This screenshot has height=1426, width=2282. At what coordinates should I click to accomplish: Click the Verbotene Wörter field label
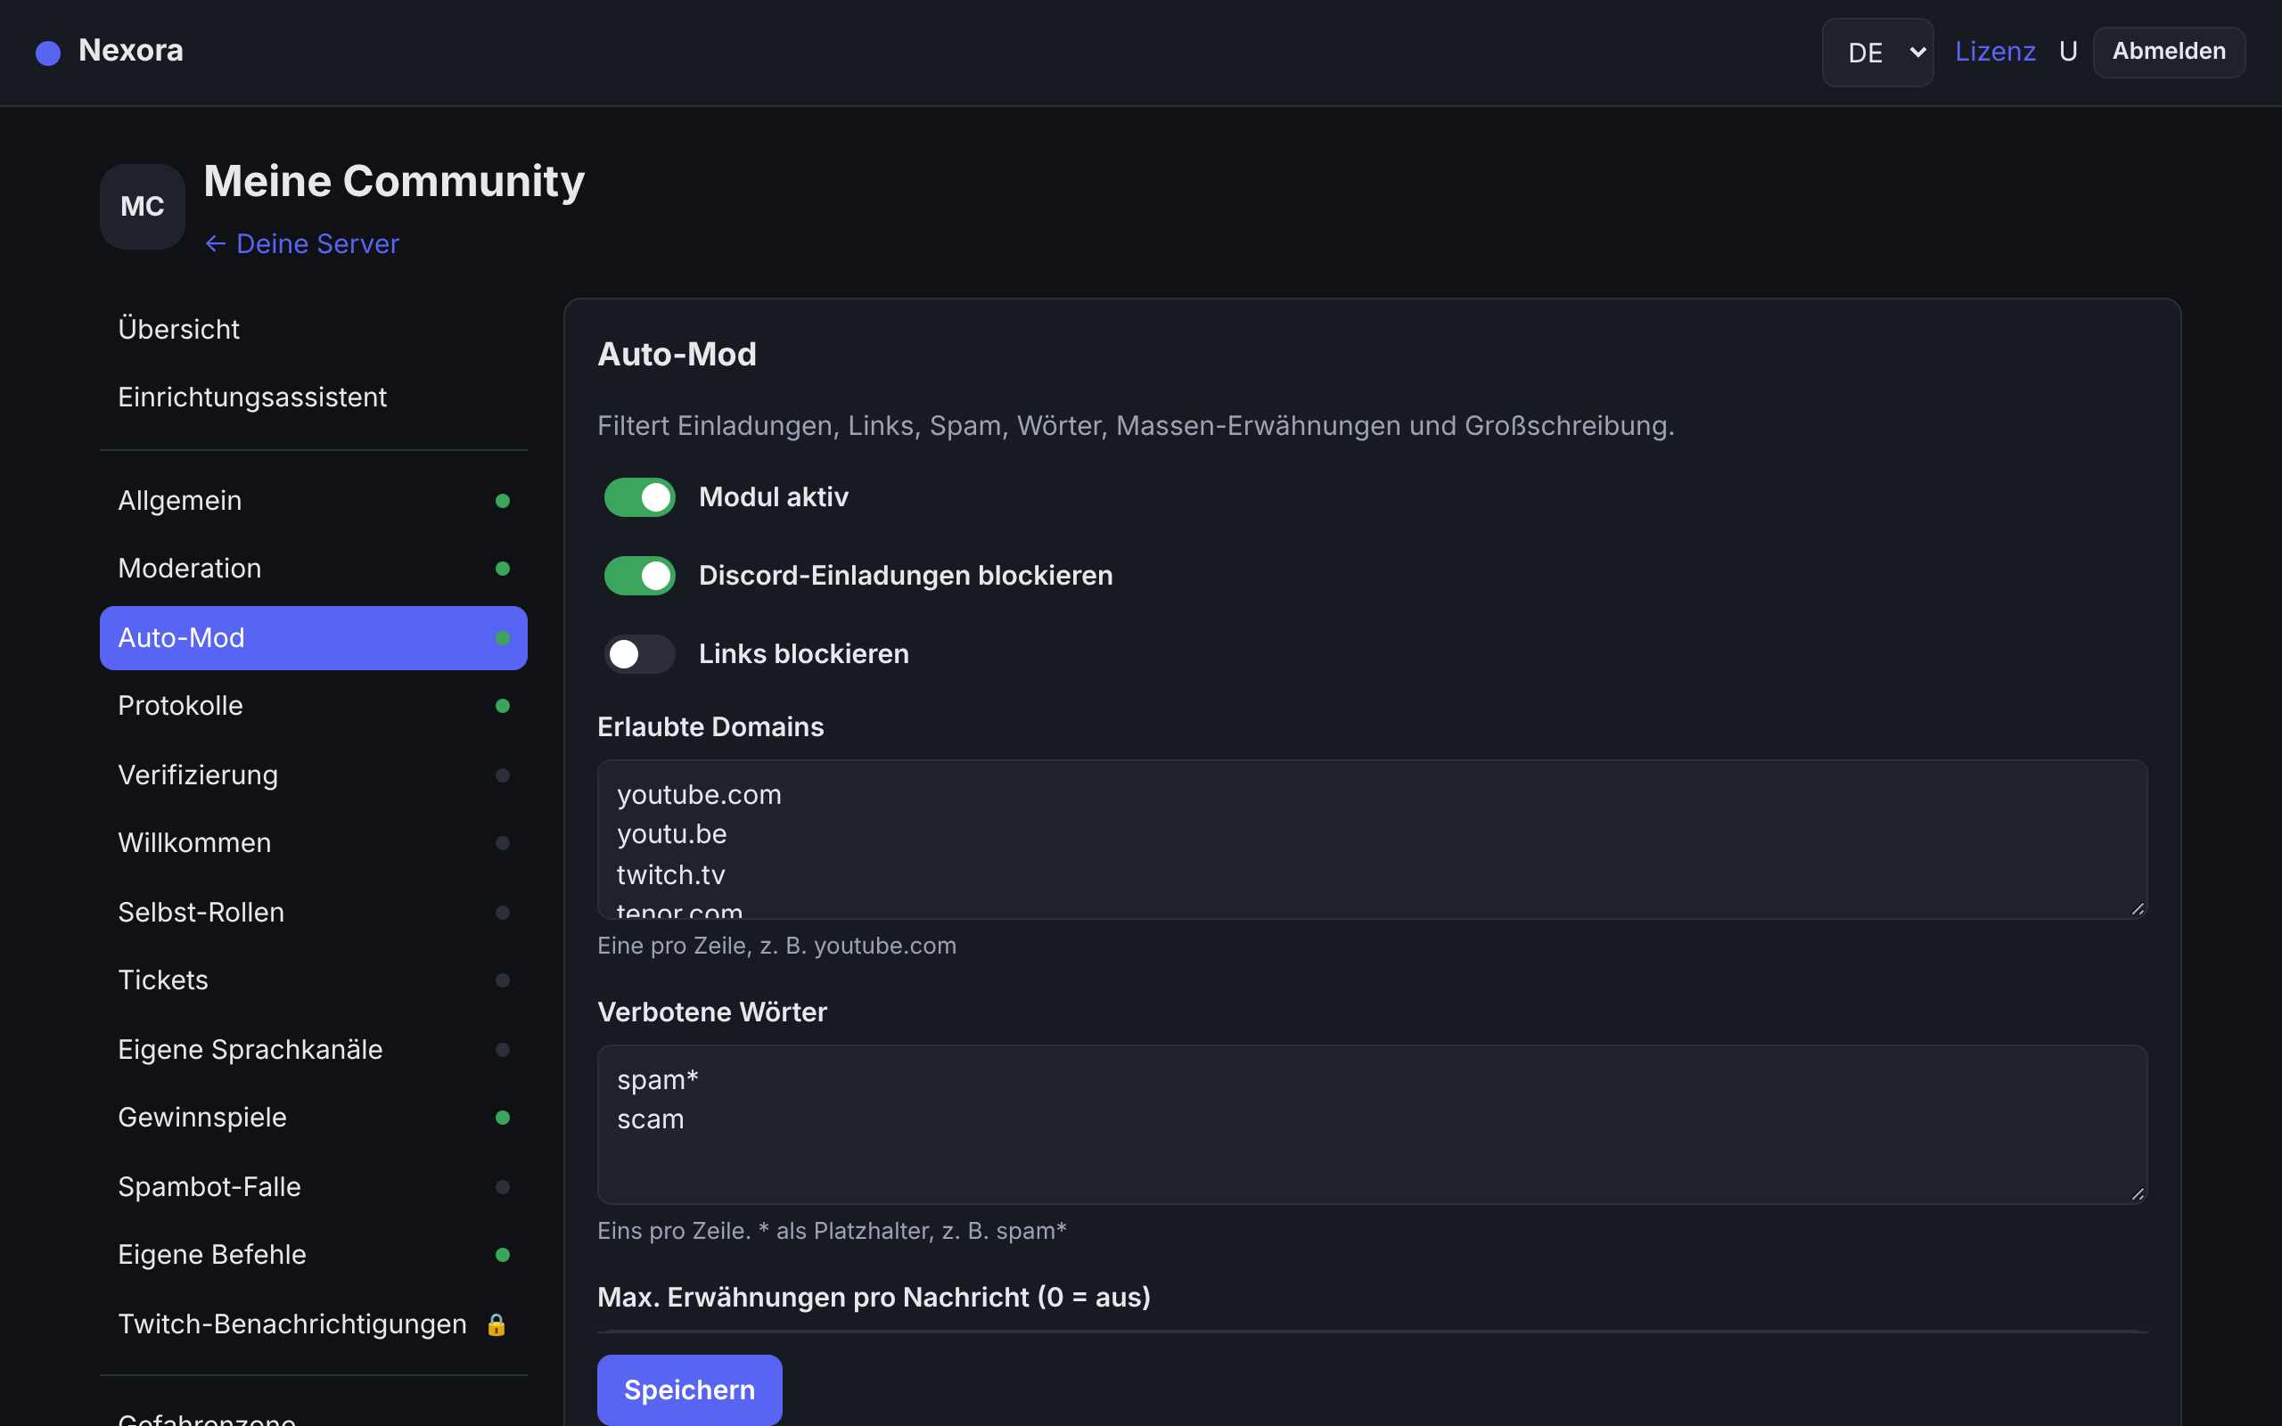tap(712, 1013)
